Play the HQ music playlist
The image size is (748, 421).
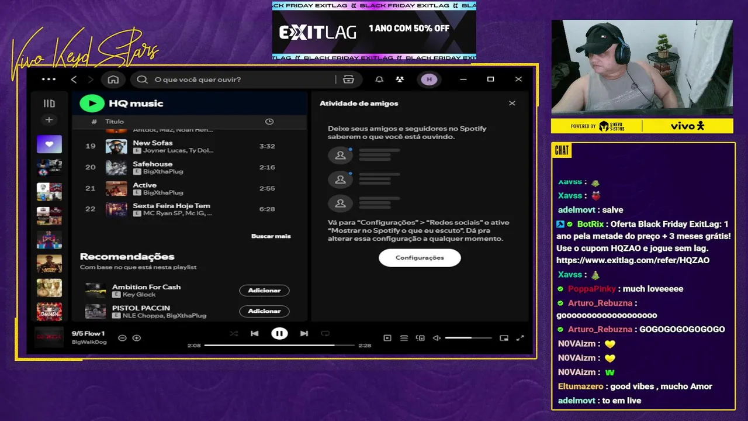92,103
